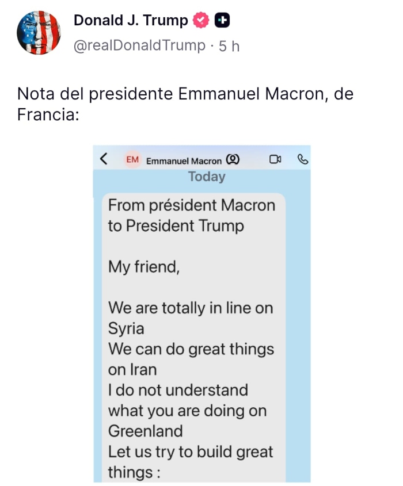The width and height of the screenshot is (403, 486).
Task: Go back using the left-pointing chat arrow
Action: click(103, 160)
